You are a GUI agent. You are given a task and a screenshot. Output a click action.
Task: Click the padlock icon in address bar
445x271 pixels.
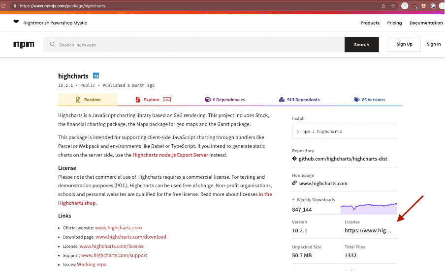(15, 6)
